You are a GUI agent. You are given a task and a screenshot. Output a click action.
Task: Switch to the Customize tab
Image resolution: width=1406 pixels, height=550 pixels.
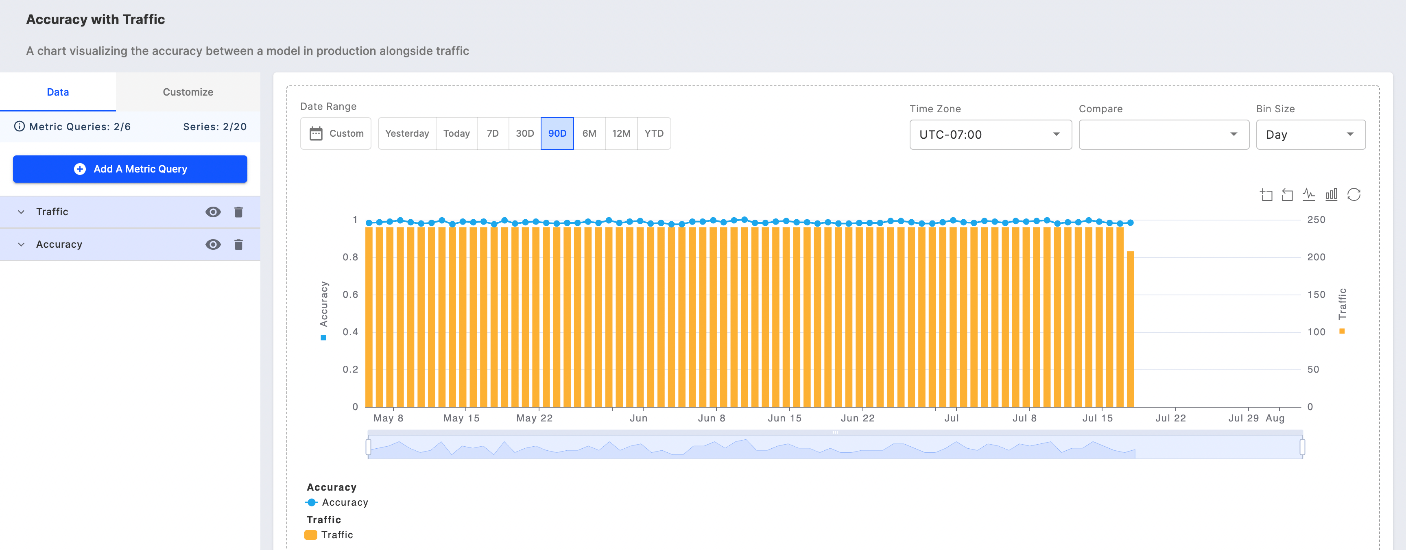click(x=188, y=92)
